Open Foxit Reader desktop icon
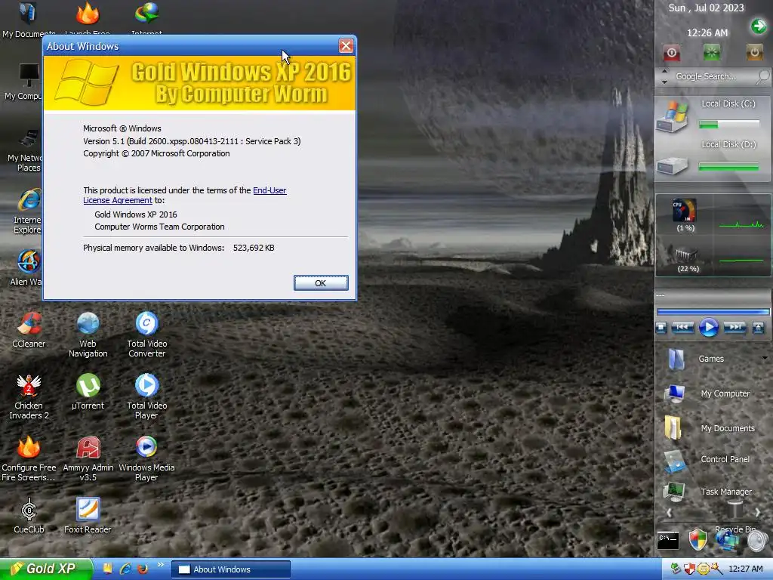This screenshot has width=773, height=580. 88,517
